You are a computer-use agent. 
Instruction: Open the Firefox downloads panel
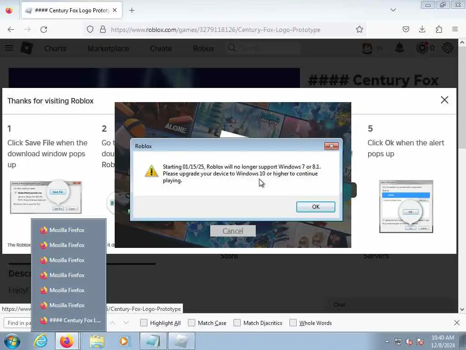pos(422,29)
